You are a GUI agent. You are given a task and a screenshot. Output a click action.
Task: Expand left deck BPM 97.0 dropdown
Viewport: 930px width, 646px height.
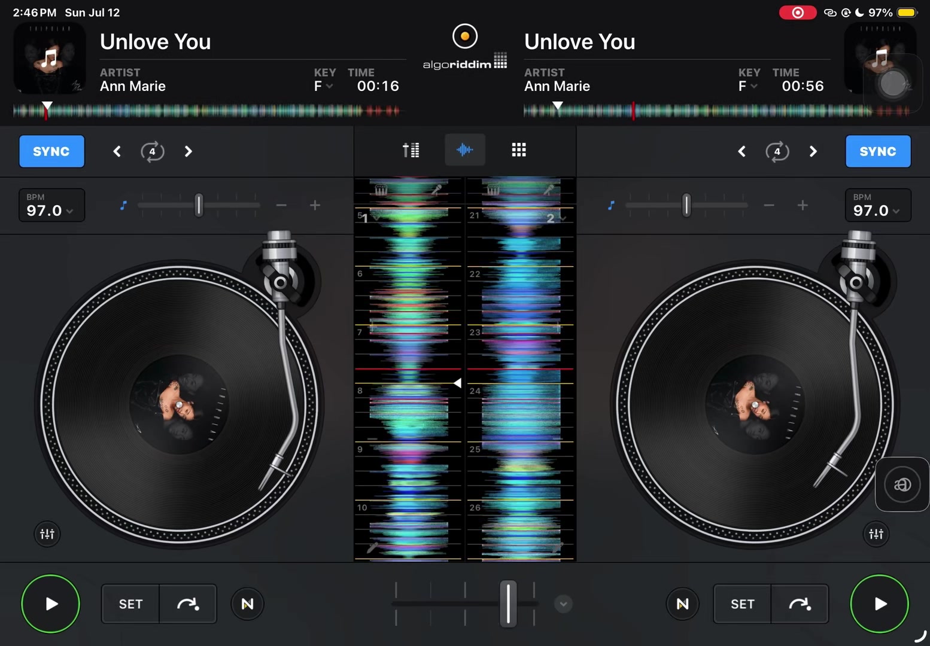[51, 205]
